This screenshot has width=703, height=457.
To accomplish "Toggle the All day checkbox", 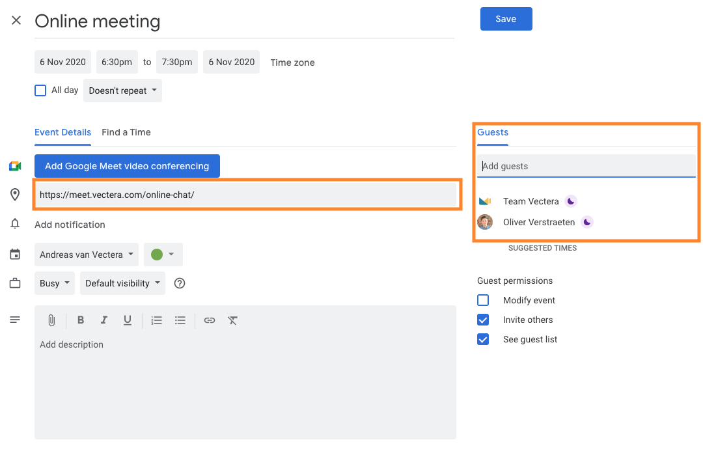I will (40, 90).
